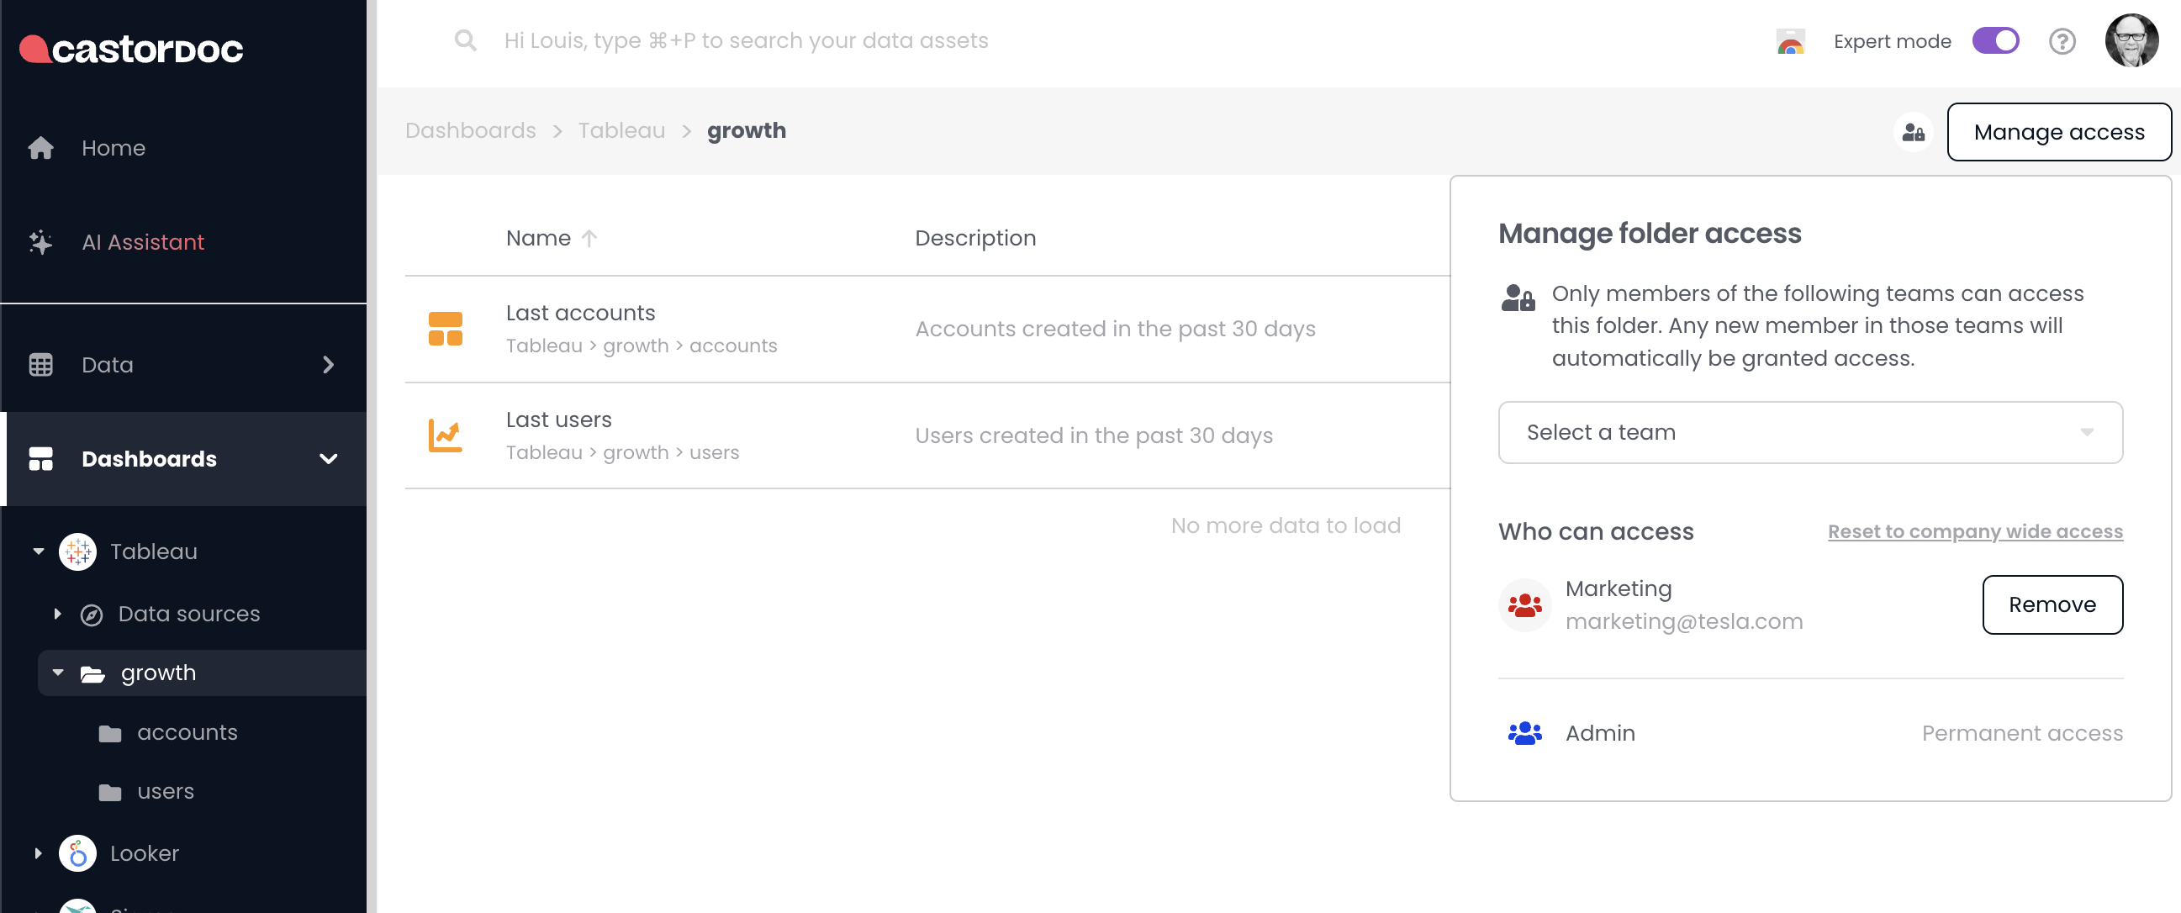Open the Home menu item
Screen dimensions: 2181x913
pos(114,148)
